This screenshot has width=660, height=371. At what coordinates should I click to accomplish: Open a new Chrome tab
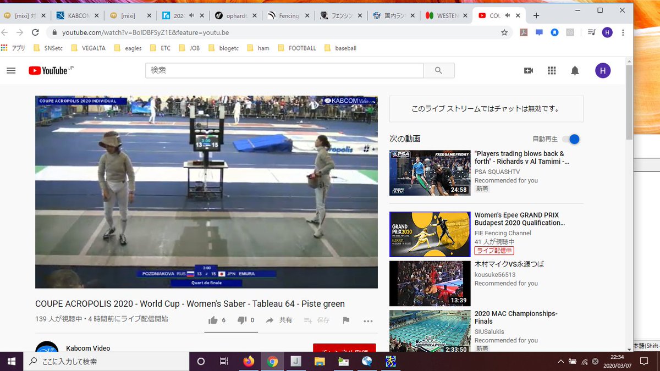pyautogui.click(x=536, y=16)
